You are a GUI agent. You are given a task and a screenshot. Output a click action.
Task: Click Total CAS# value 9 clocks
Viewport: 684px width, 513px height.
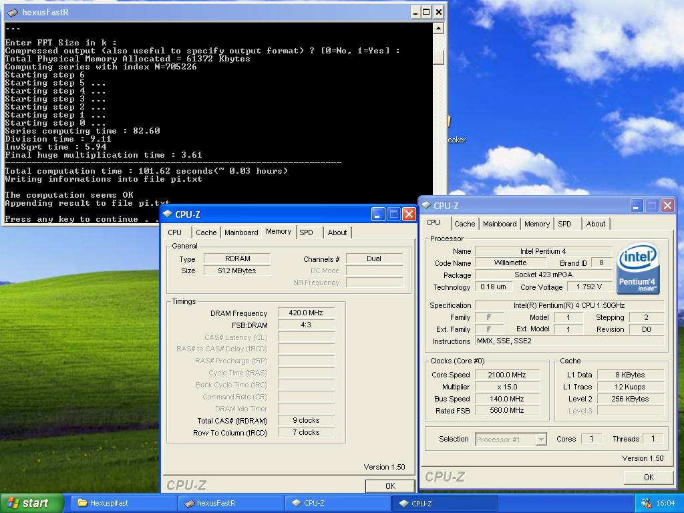[306, 421]
